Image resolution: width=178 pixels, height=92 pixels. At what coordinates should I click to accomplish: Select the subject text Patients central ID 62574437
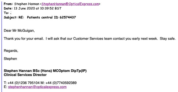[51, 17]
